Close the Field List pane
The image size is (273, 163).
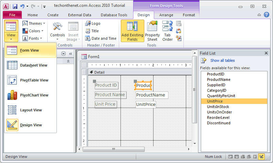(x=266, y=53)
